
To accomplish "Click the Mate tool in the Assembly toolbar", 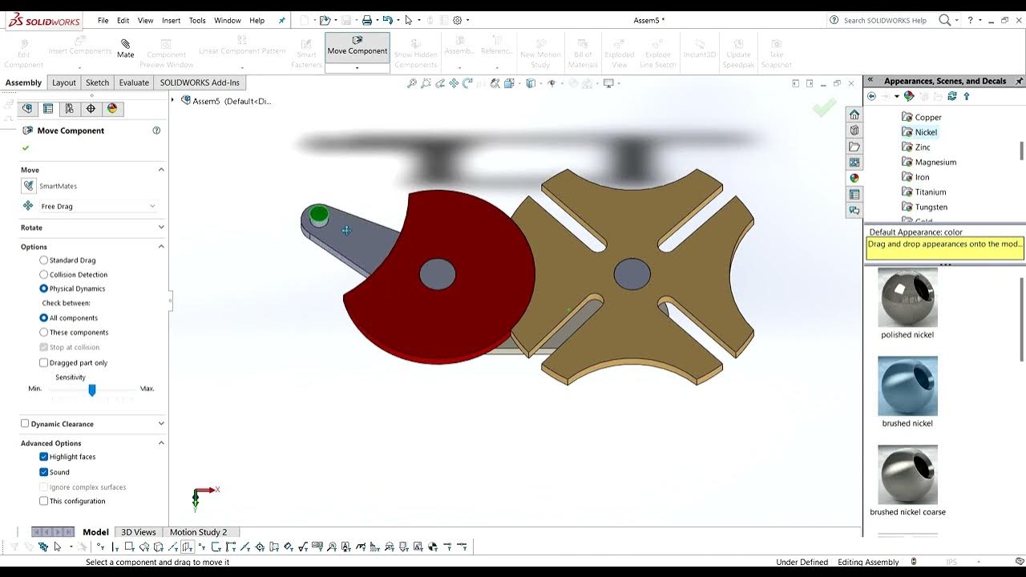I will click(126, 49).
